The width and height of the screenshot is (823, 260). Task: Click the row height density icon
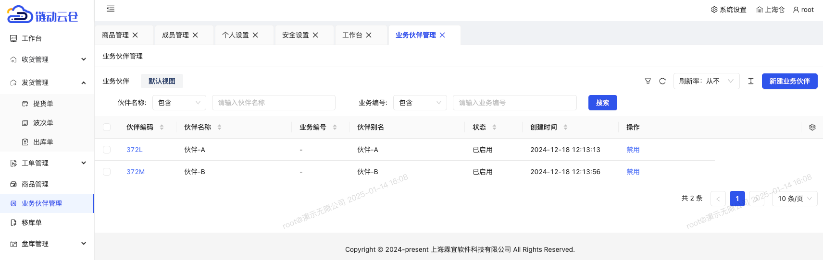pos(751,81)
